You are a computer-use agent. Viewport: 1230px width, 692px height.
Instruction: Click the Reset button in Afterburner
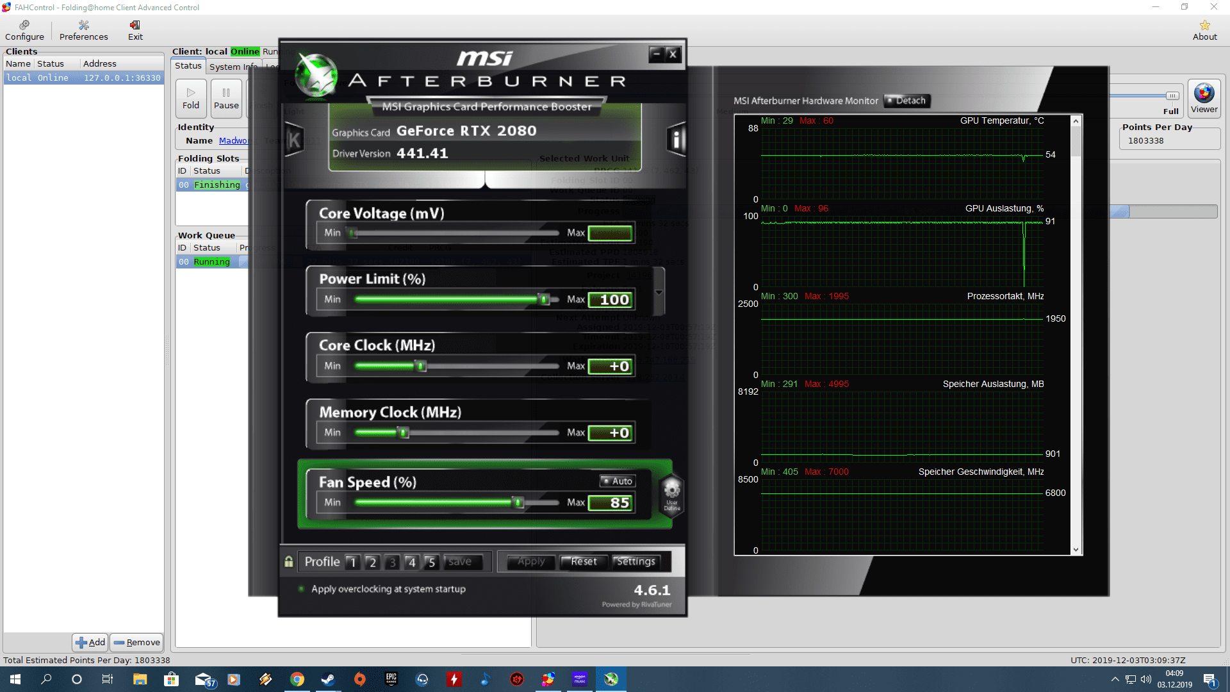click(x=583, y=562)
